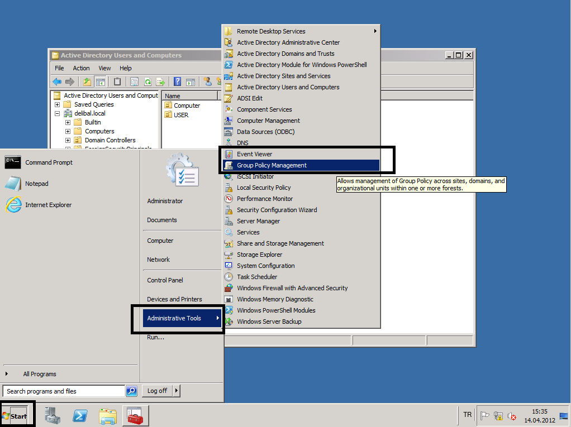Open the shutdown options arrow beside Log off
The width and height of the screenshot is (571, 427).
click(x=177, y=391)
